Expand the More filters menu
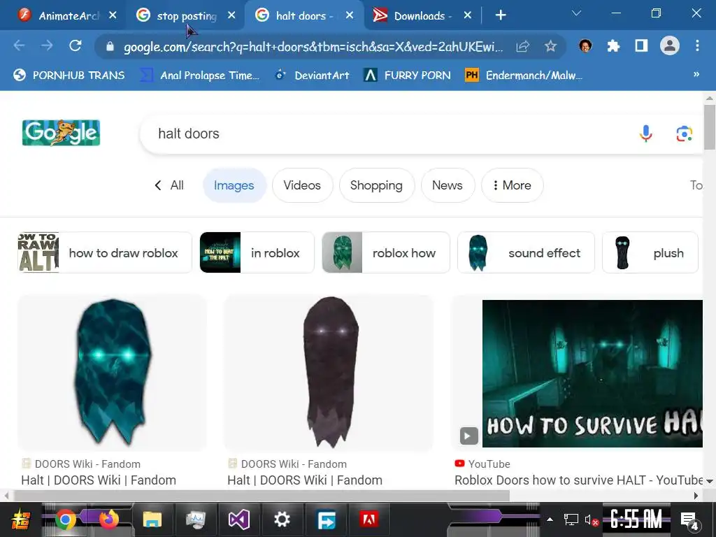 coord(512,185)
